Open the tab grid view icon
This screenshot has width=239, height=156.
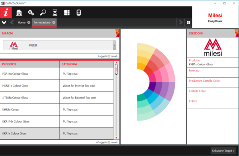(188, 22)
